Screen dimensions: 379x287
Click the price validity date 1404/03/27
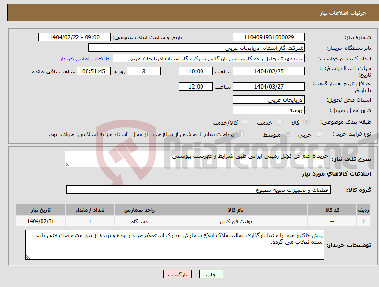269,86
